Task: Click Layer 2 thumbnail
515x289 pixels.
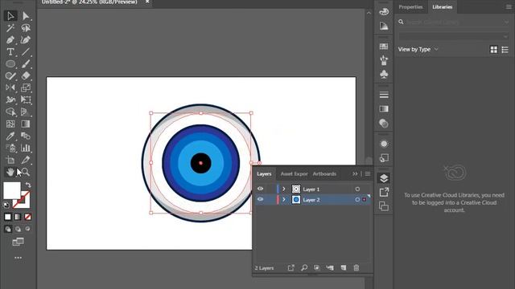Action: pos(296,200)
